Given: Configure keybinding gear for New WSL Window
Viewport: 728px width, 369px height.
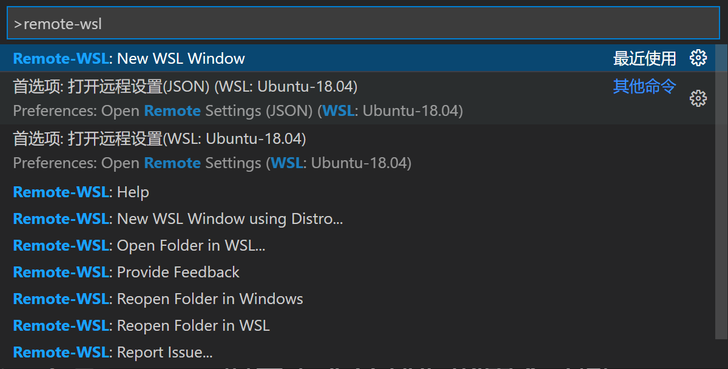Looking at the screenshot, I should point(698,58).
